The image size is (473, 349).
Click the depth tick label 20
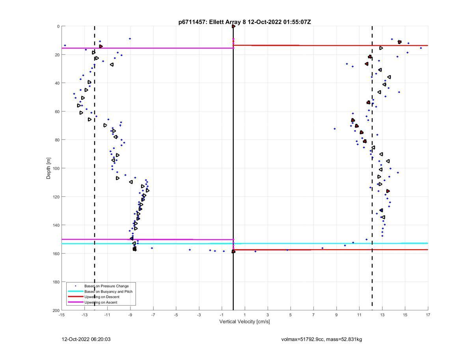(x=57, y=55)
